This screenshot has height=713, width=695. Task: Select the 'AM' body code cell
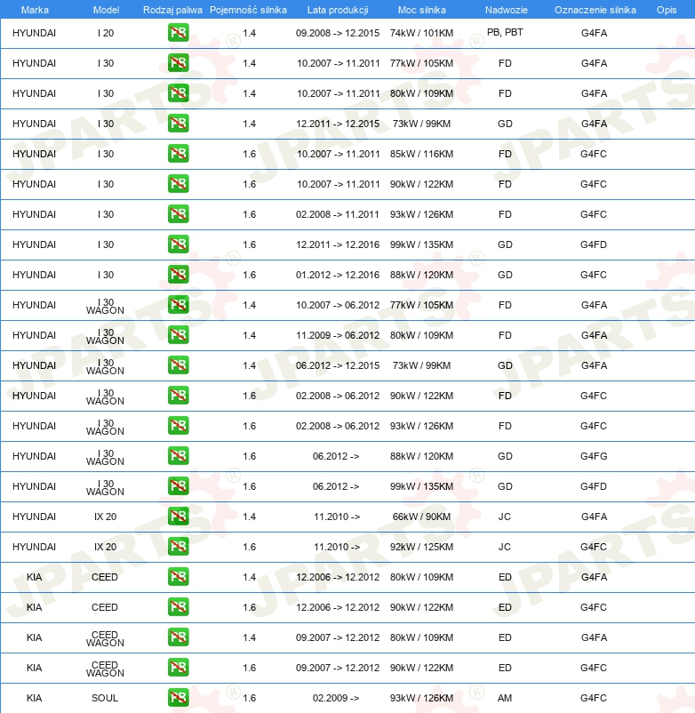tap(505, 698)
